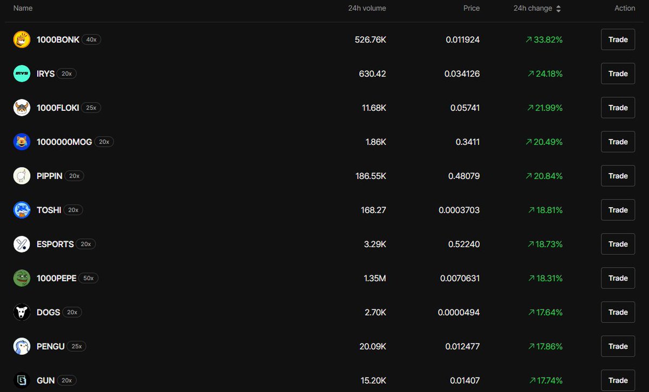Click the Price column header
Screen dimensions: 649x392
tap(472, 8)
